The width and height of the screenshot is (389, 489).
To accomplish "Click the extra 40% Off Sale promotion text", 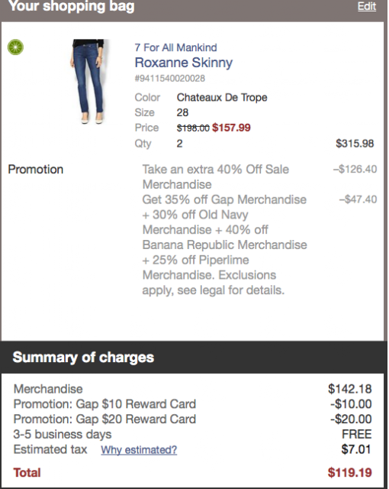I will 216,176.
